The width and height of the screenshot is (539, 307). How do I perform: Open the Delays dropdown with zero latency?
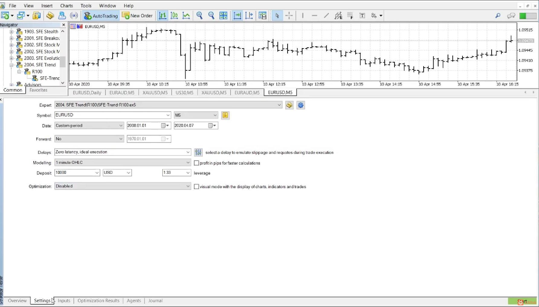coord(123,152)
